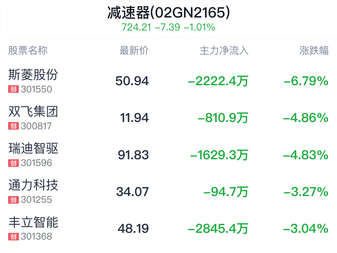Click the 91.83 latest price value
The height and width of the screenshot is (253, 337).
133,155
